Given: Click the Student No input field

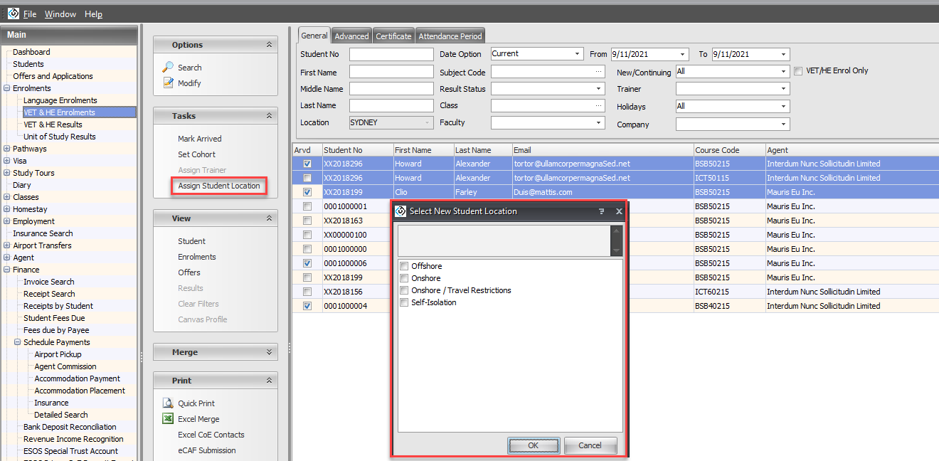Looking at the screenshot, I should tap(391, 54).
